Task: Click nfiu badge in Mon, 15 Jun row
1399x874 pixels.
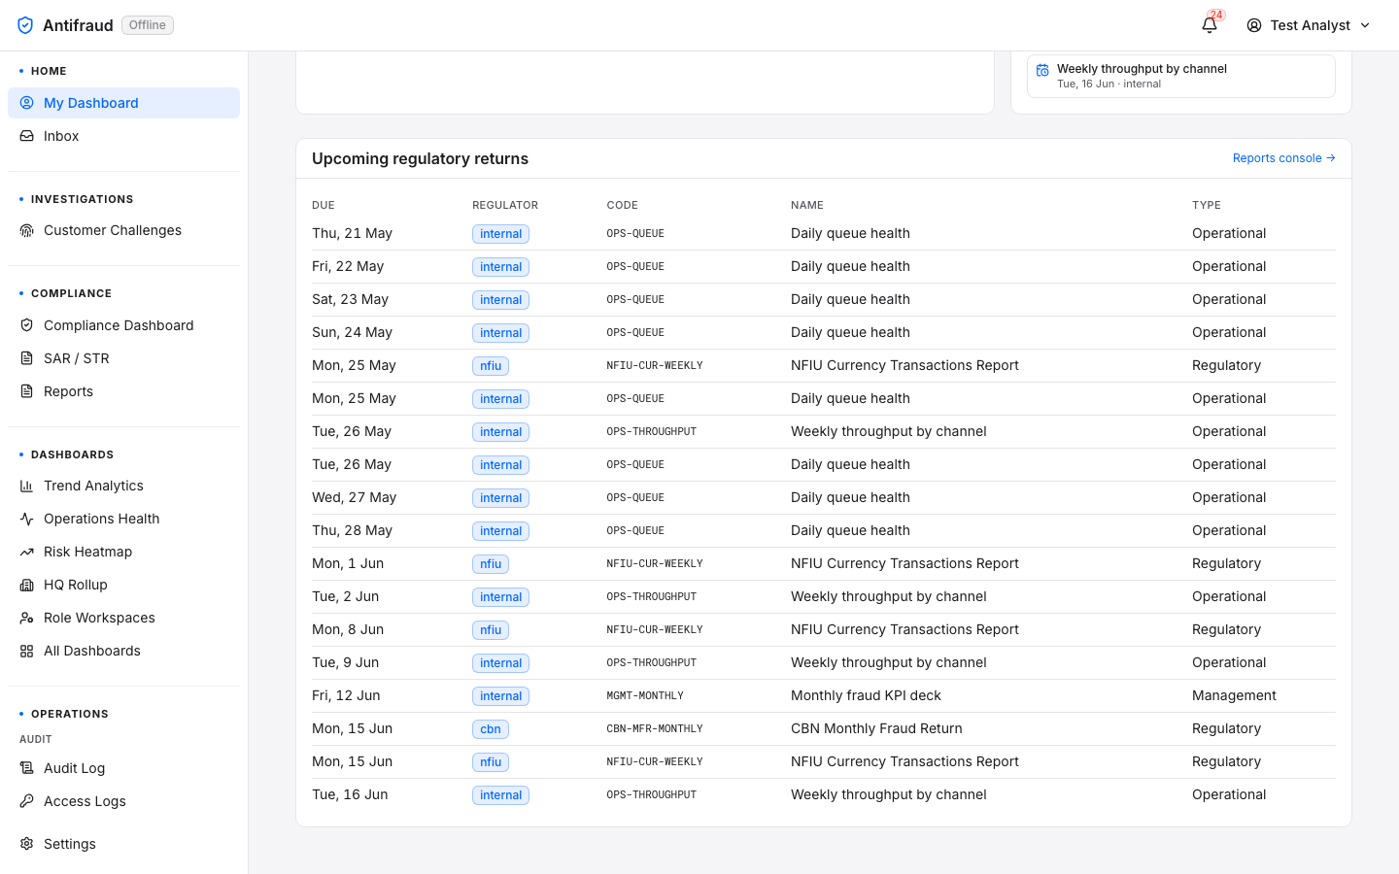Action: tap(491, 762)
